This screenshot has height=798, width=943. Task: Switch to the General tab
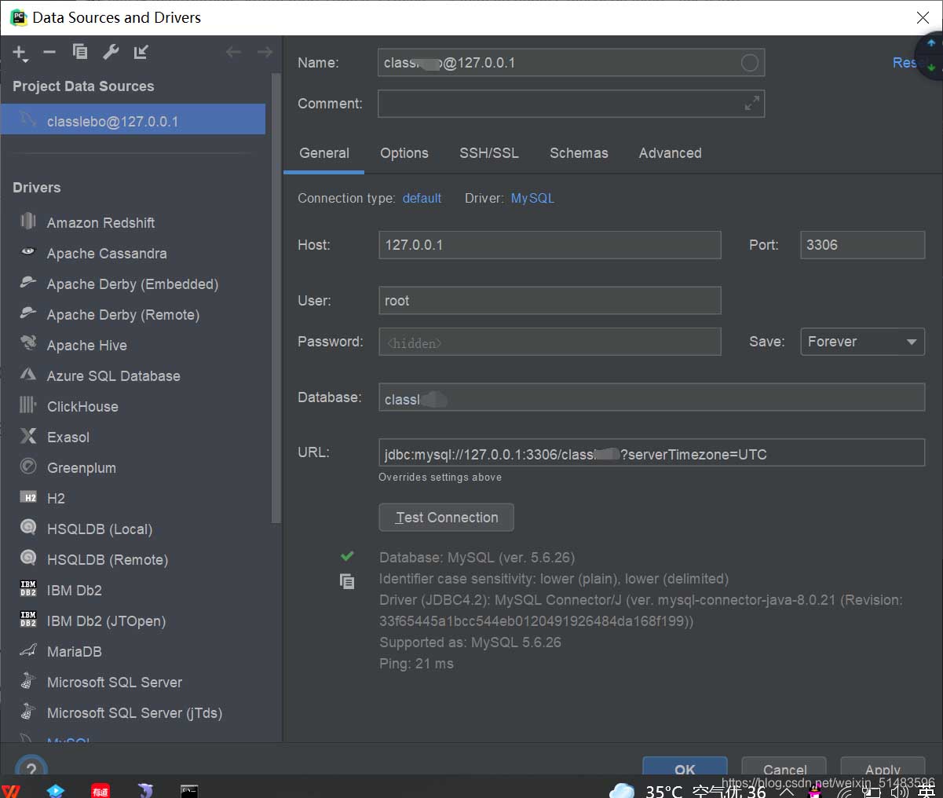coord(324,153)
